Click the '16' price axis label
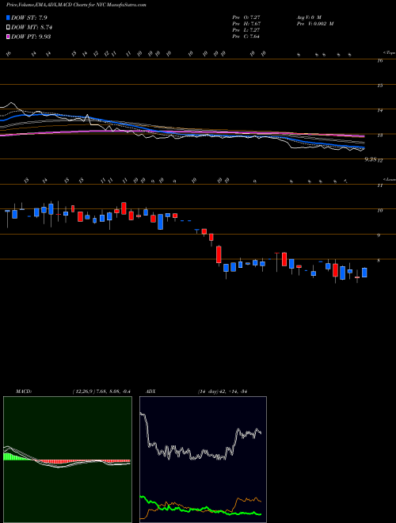Screen dimensions: 396x523 380,60
